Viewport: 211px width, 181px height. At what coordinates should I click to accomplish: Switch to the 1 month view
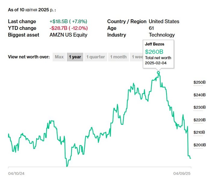(118, 57)
